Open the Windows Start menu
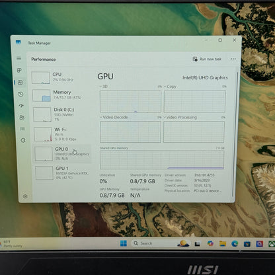This screenshot has width=275, height=275. [124, 243]
